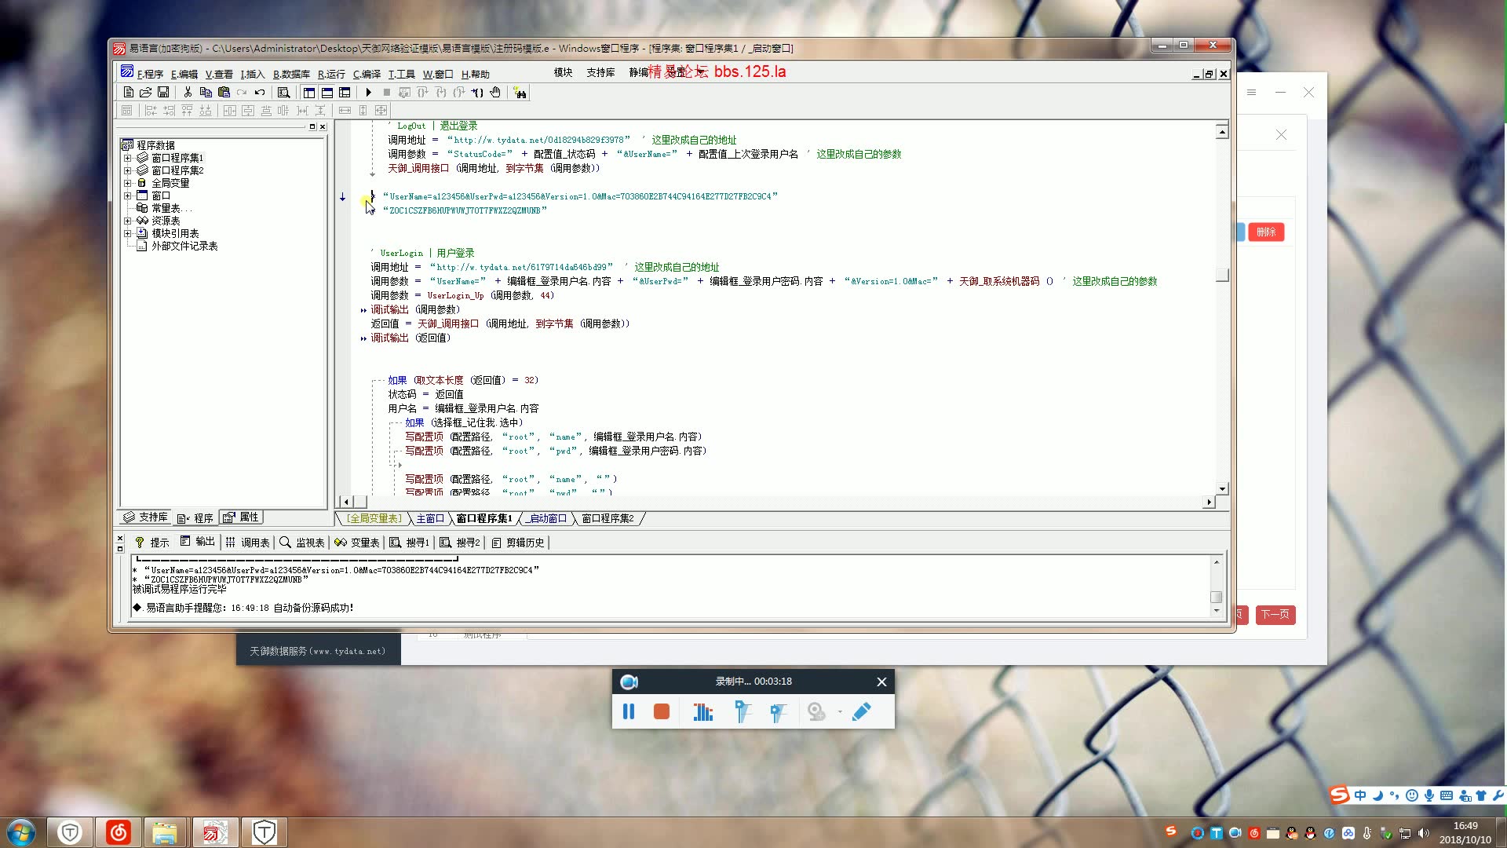Viewport: 1507px width, 848px height.
Task: Pause the screen recording
Action: 629,711
